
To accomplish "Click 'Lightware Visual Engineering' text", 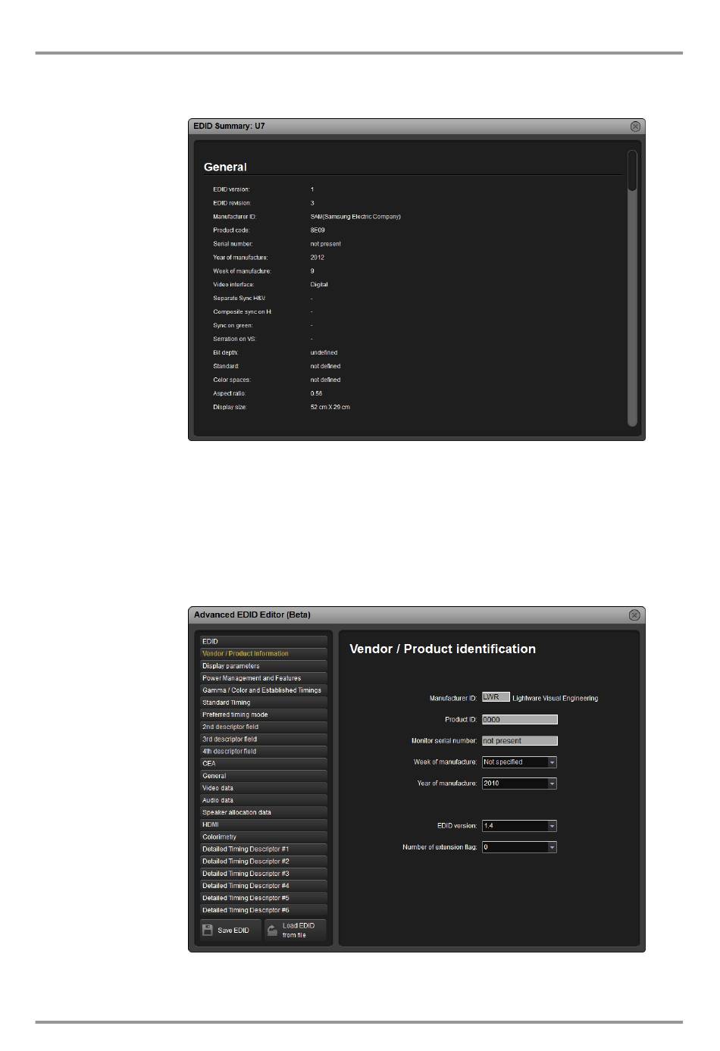I will tap(556, 699).
